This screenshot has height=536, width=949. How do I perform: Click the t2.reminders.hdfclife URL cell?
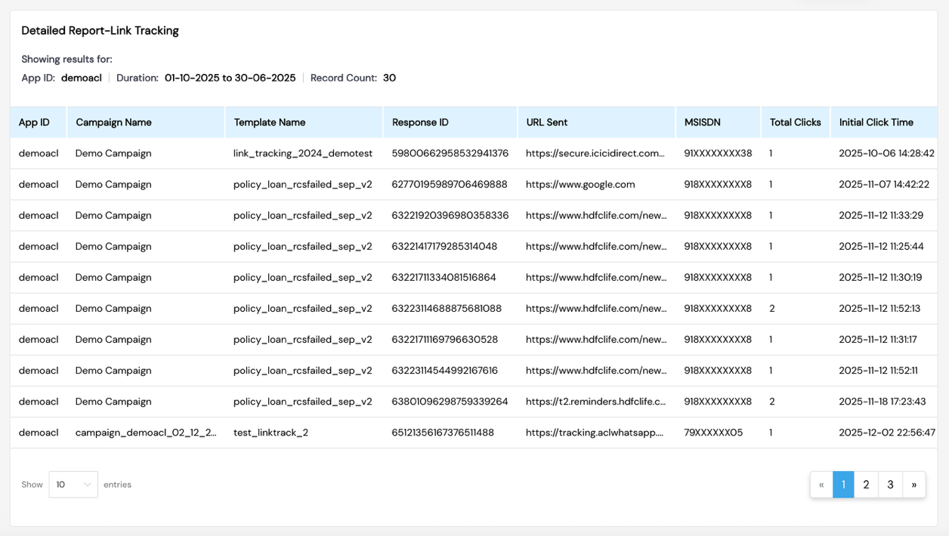(596, 401)
